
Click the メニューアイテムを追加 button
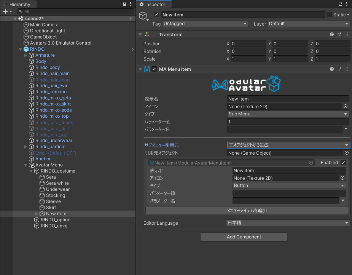click(x=247, y=211)
